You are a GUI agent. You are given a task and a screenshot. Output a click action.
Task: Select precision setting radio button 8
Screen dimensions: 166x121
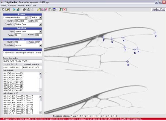click(x=115, y=115)
